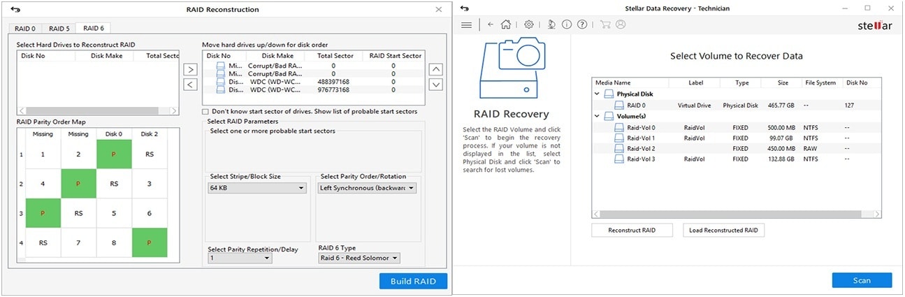This screenshot has height=297, width=905.
Task: Open the RAID 6 Type dropdown
Action: 359,258
